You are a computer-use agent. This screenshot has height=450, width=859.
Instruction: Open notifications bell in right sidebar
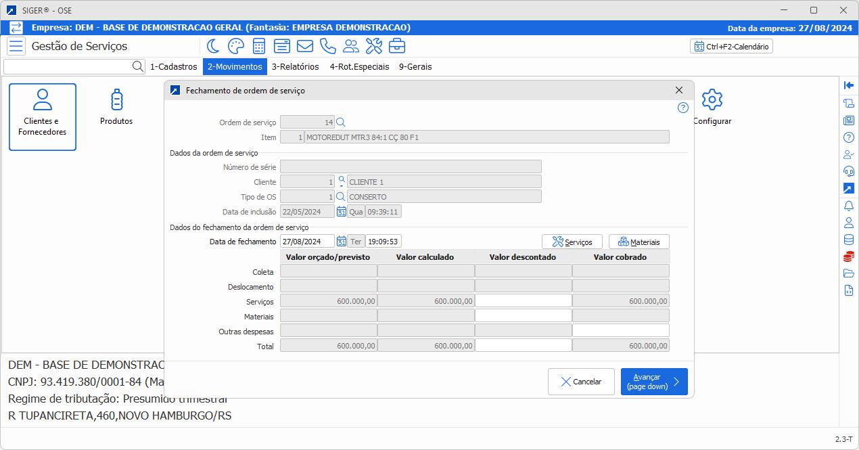pos(848,206)
